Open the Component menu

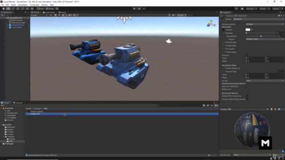34,5
